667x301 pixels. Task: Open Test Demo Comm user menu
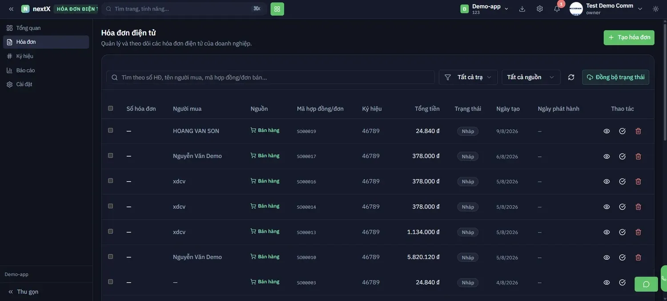(607, 9)
